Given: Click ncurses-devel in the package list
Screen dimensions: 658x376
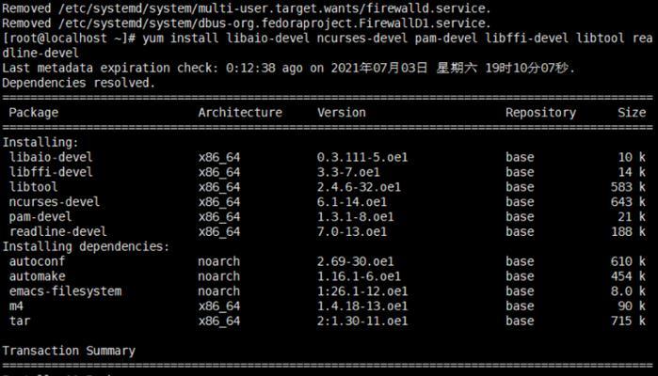Looking at the screenshot, I should click(x=55, y=202).
